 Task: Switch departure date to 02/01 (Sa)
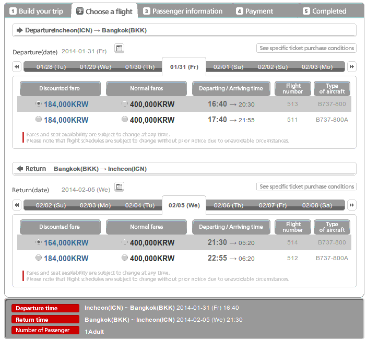click(x=229, y=67)
